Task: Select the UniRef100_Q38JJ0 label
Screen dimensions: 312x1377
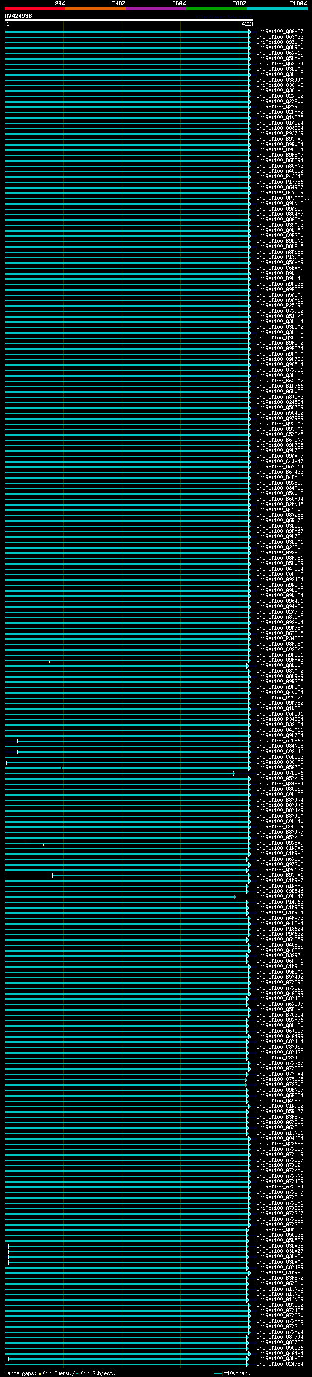Action: click(279, 80)
